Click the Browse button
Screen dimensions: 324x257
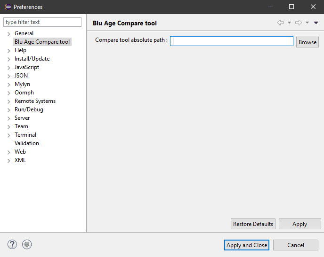coord(307,42)
